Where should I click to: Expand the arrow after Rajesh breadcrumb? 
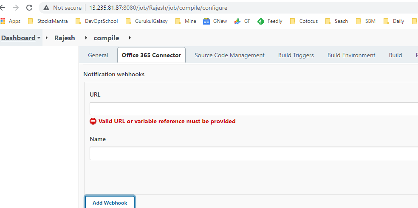point(86,38)
